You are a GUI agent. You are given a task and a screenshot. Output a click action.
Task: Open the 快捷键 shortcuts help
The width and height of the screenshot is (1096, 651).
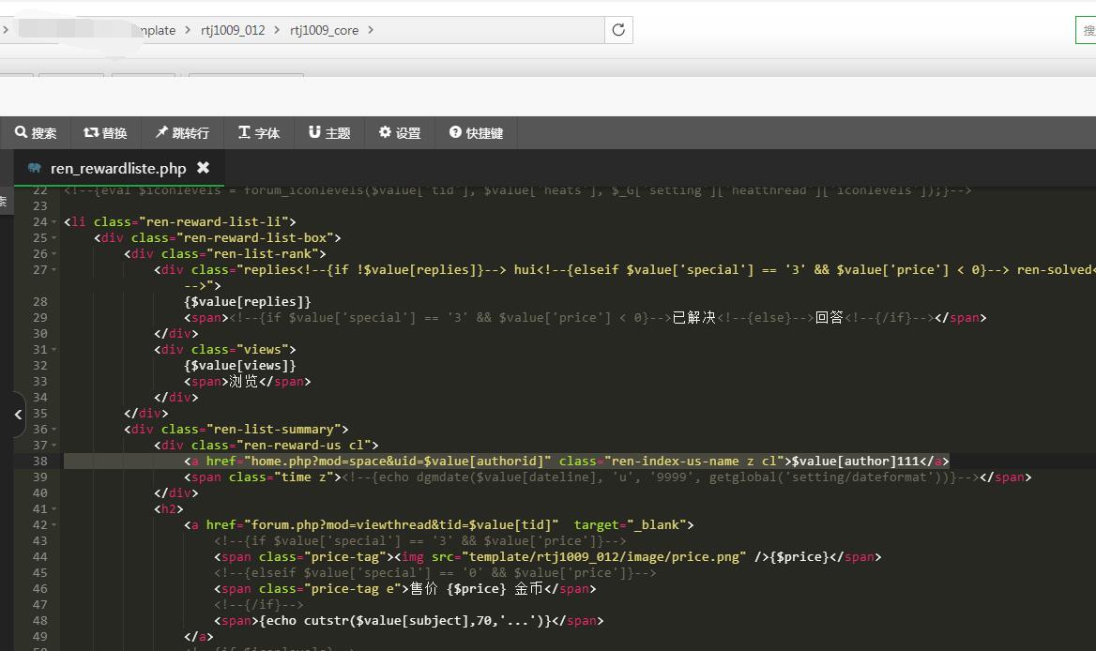pos(476,133)
